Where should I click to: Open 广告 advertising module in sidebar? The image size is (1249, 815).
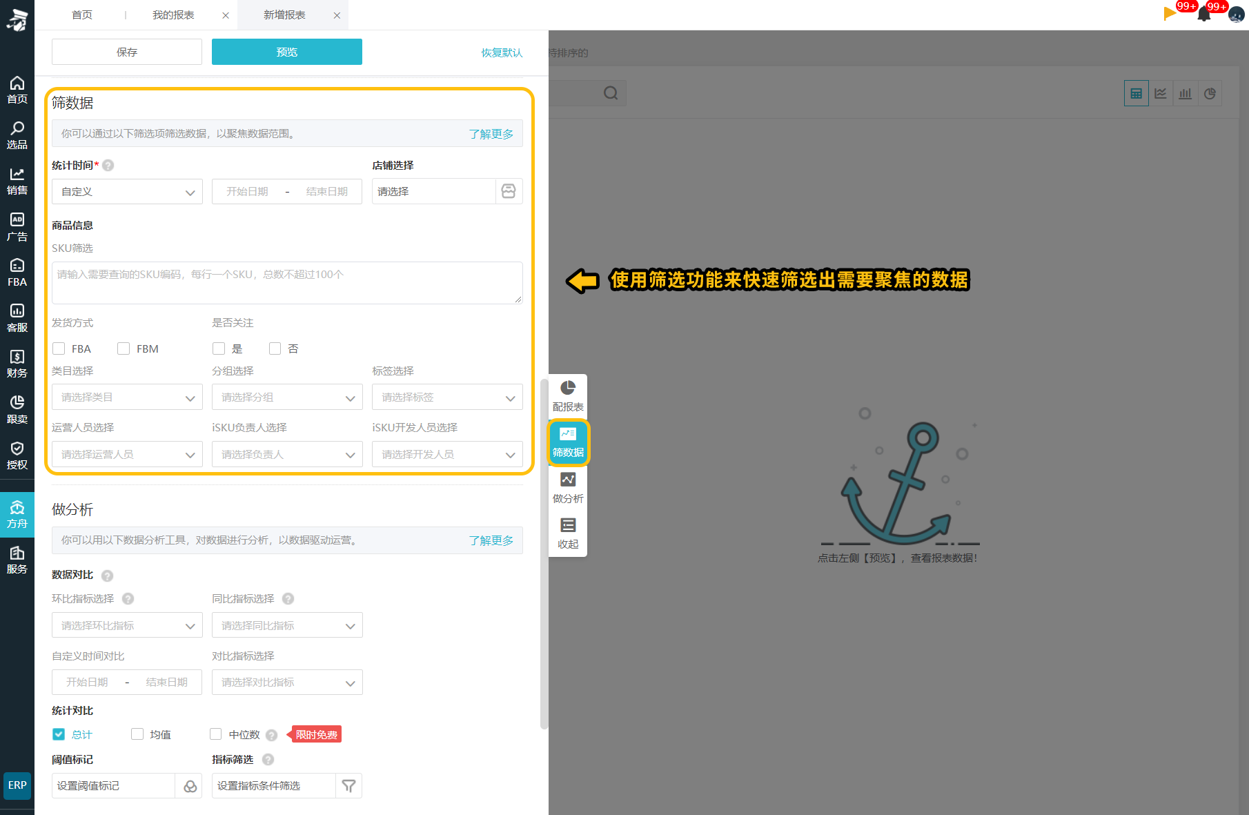[x=17, y=227]
